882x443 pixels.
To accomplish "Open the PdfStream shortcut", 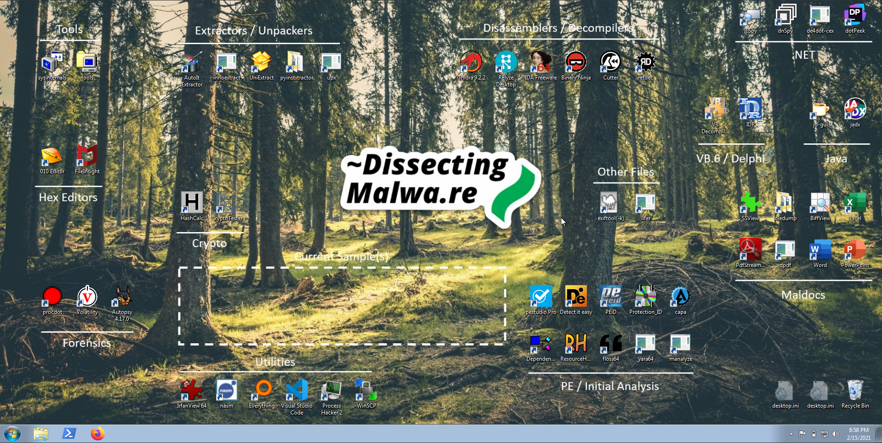I will (750, 253).
